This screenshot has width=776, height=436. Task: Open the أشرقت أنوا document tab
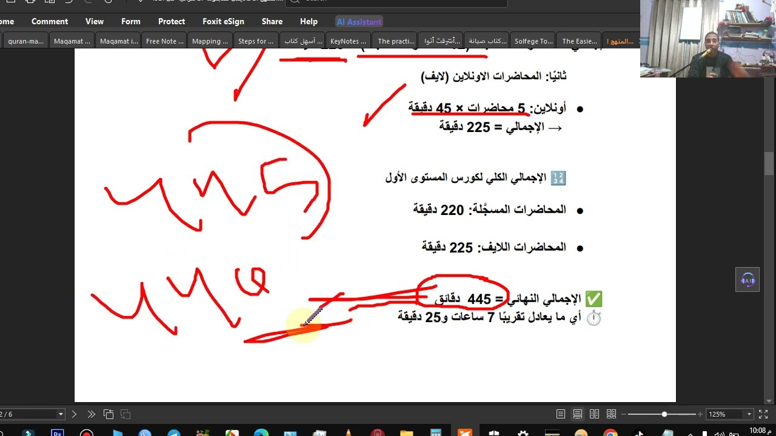click(441, 41)
